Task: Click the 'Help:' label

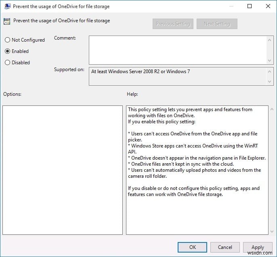Action: (x=132, y=94)
